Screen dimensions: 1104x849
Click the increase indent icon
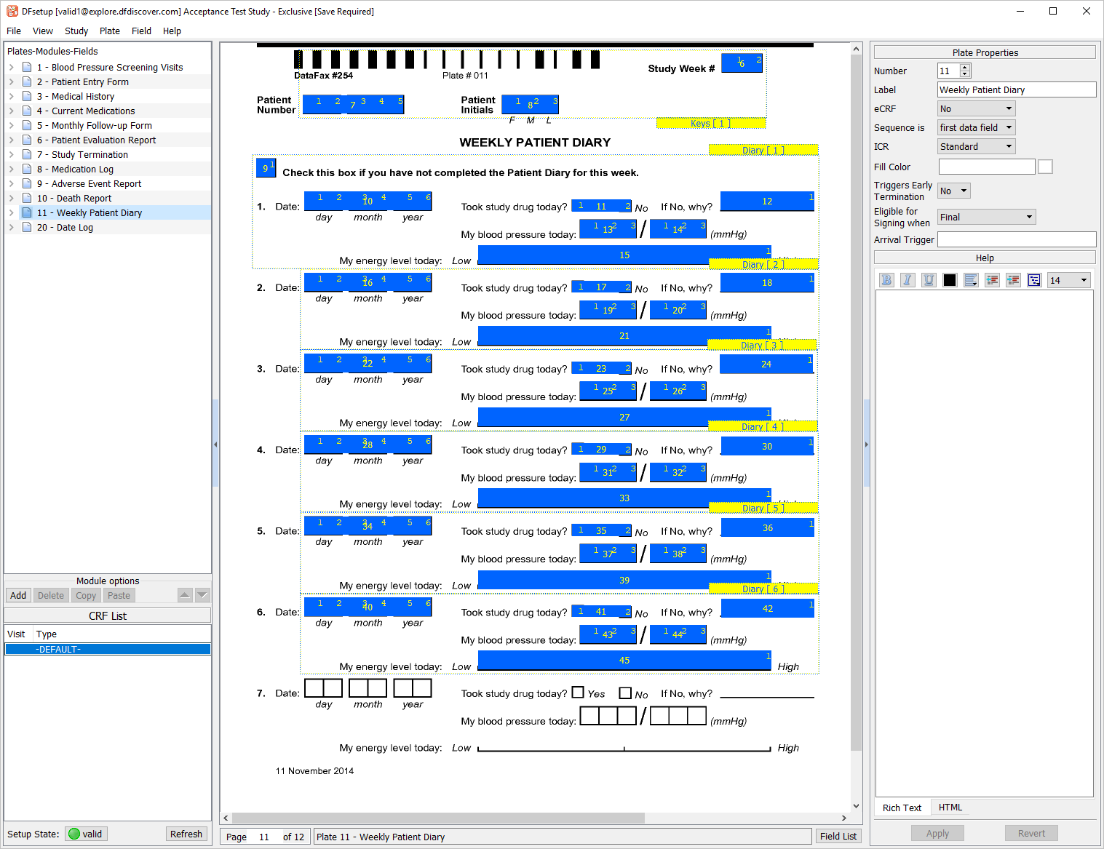(1013, 280)
